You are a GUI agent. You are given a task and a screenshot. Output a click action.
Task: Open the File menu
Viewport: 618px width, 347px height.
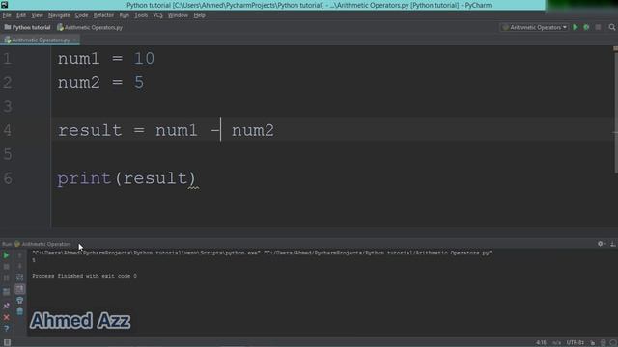pos(7,15)
